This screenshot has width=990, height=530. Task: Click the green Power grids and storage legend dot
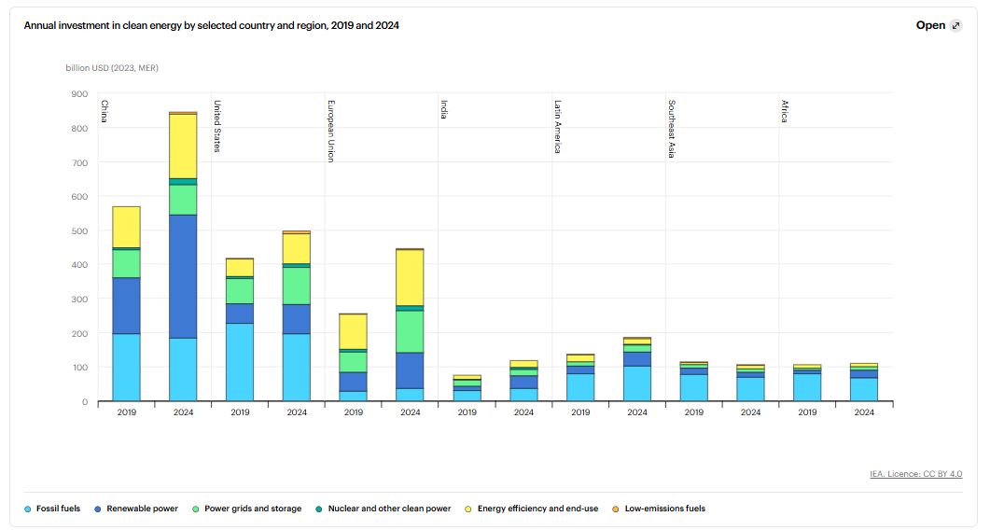[195, 509]
